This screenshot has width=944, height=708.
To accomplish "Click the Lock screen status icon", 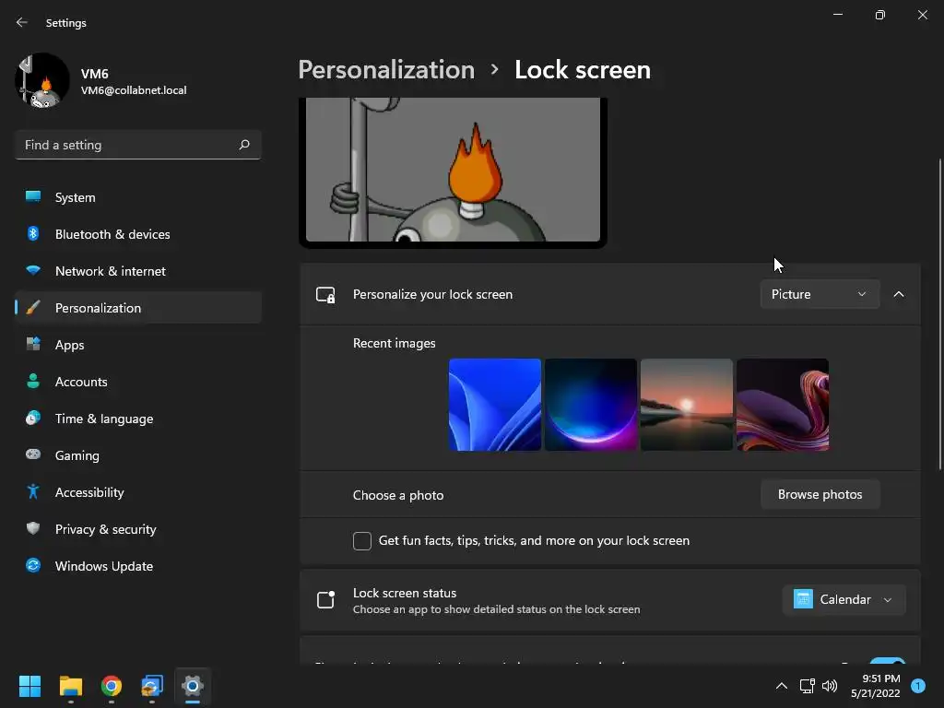I will click(x=325, y=599).
